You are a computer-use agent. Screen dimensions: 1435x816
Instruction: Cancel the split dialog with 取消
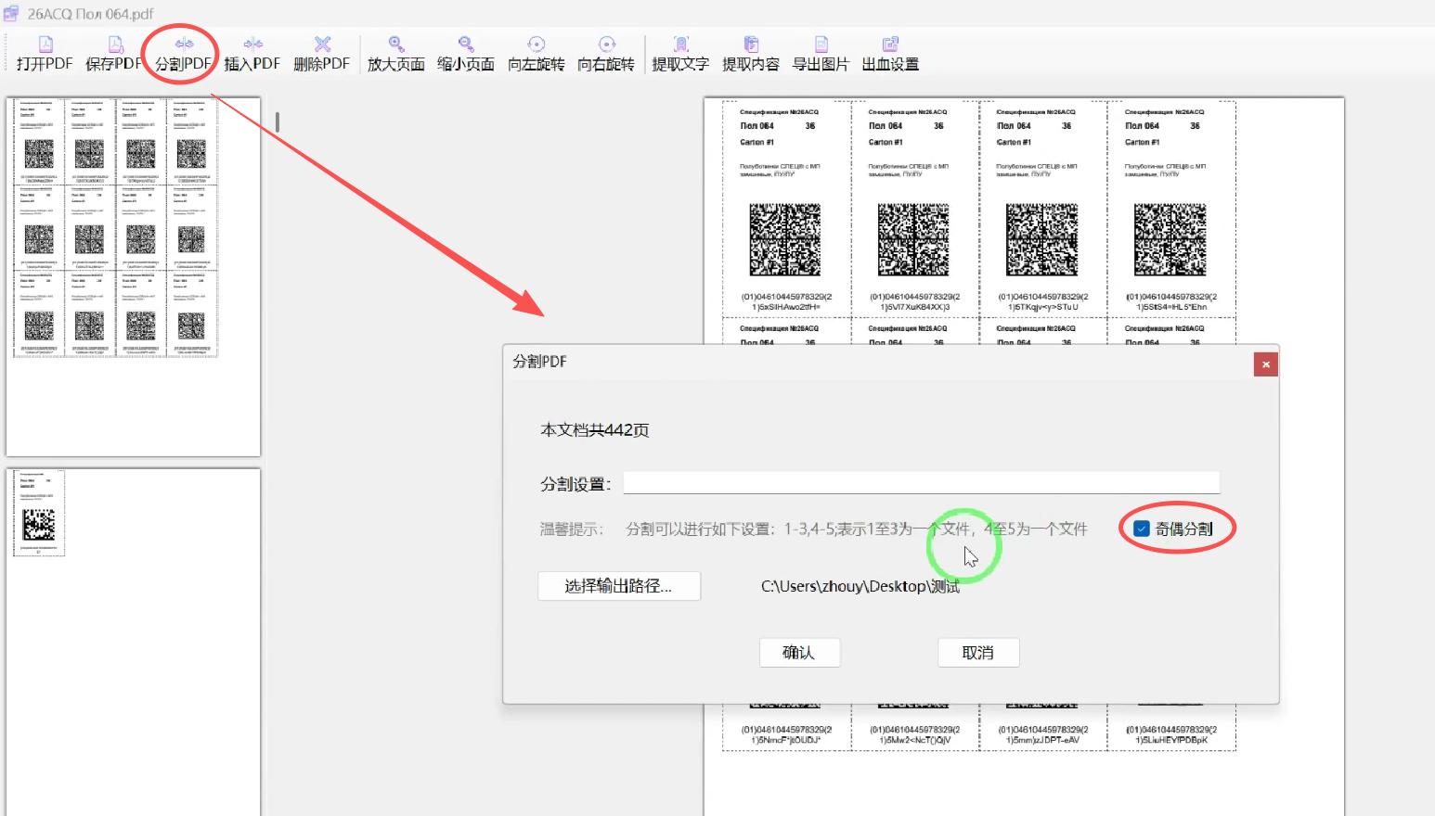click(978, 652)
